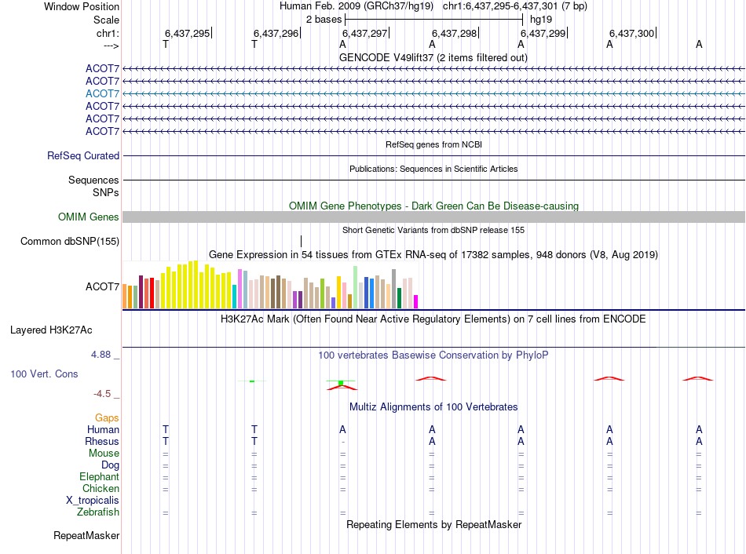The image size is (746, 554).
Task: Click the magenta bar in GTEx chart
Action: [416, 301]
